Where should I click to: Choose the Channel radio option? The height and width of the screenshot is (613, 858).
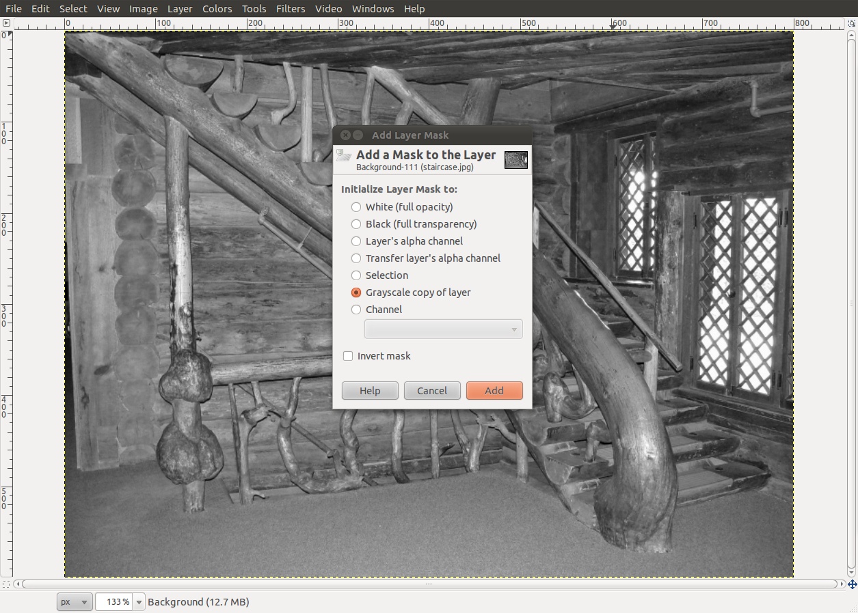click(x=377, y=310)
